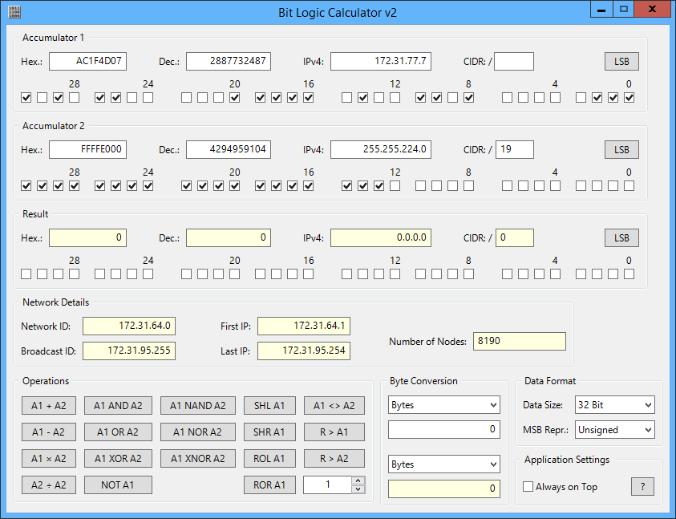Click the A1 NOR A2 button
Viewport: 676px width, 519px height.
(x=198, y=432)
